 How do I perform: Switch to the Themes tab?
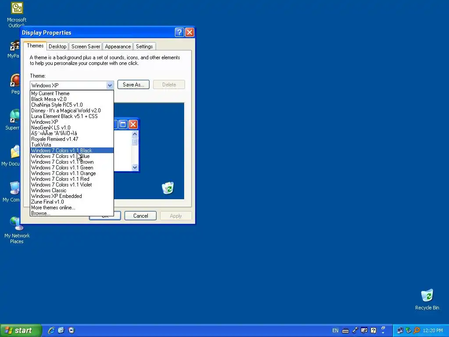coord(35,46)
